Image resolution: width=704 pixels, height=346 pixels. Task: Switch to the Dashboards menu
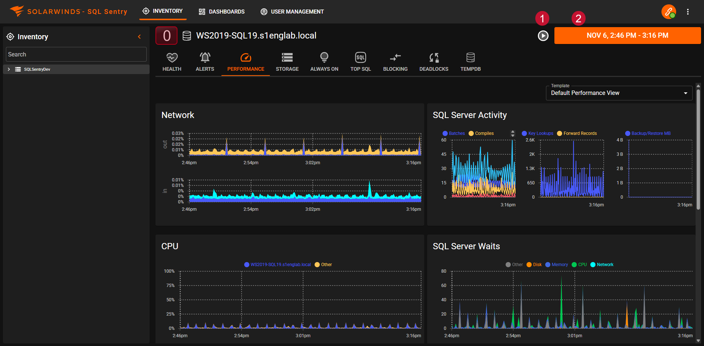tap(222, 12)
